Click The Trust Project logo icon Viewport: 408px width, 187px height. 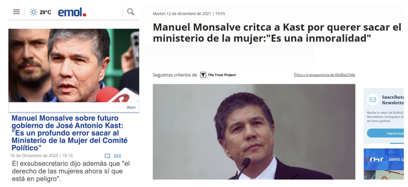tap(203, 75)
